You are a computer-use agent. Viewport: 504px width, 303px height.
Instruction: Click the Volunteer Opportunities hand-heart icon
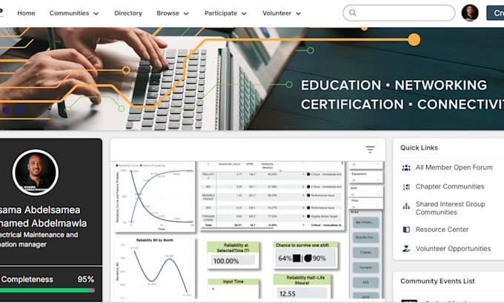406,248
